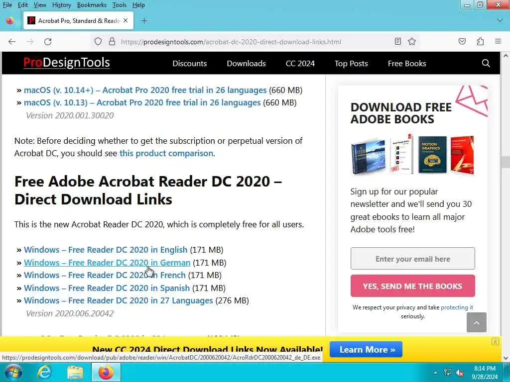The height and width of the screenshot is (382, 510).
Task: Click the vertical scrollbar thumb
Action: point(506,162)
